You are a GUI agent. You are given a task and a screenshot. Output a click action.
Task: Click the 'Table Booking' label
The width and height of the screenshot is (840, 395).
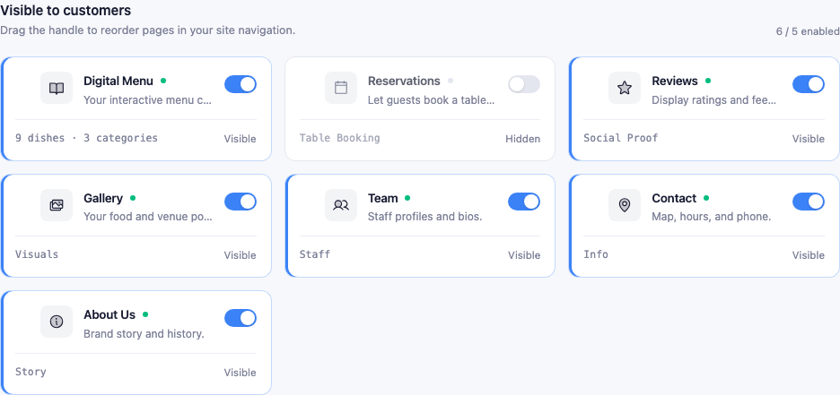339,138
